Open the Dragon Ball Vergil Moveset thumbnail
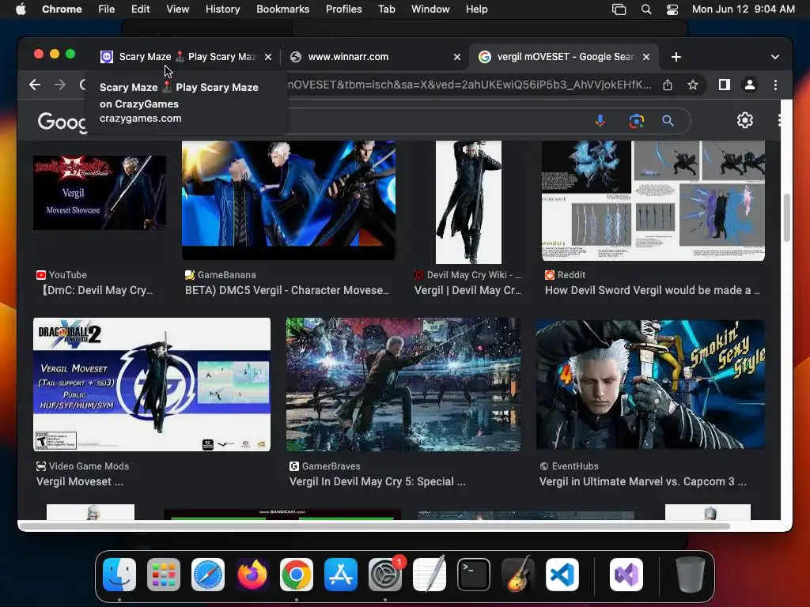This screenshot has width=810, height=607. point(151,385)
